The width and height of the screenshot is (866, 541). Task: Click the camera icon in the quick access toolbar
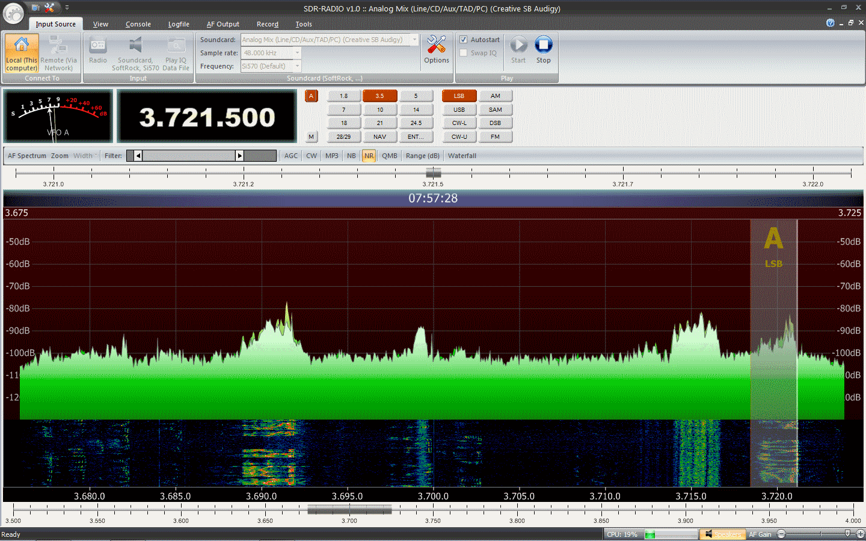35,8
